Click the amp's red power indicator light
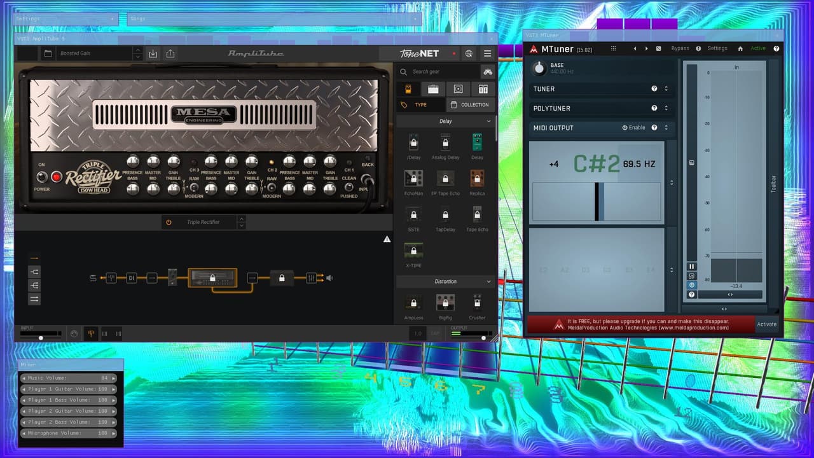Viewport: 814px width, 458px height. (x=57, y=177)
